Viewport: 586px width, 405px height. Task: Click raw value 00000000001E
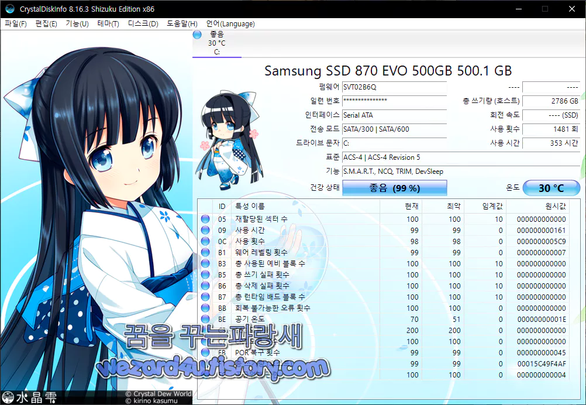[541, 320]
